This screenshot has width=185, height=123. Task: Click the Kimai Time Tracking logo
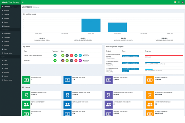(x=10, y=2)
